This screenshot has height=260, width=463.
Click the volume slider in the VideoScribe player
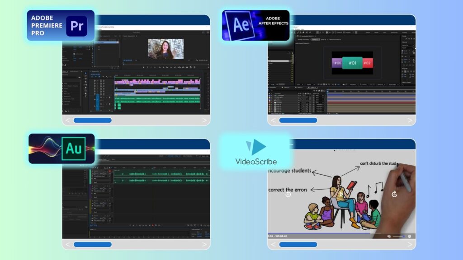(x=398, y=237)
